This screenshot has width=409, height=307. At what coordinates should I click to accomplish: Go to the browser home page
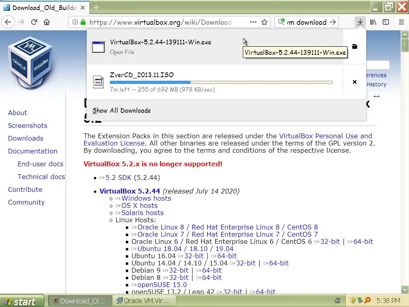47,22
